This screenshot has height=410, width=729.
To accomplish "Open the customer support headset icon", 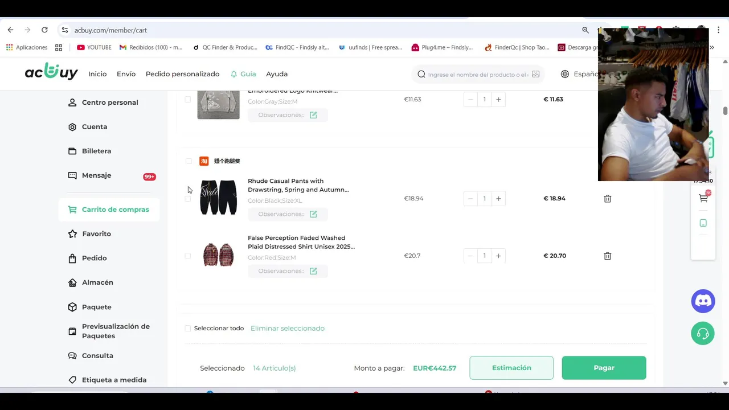I will (703, 333).
